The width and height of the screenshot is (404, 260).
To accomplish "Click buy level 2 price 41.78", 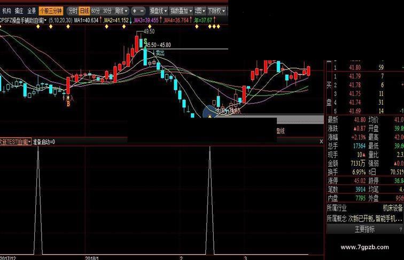I will click(355, 85).
